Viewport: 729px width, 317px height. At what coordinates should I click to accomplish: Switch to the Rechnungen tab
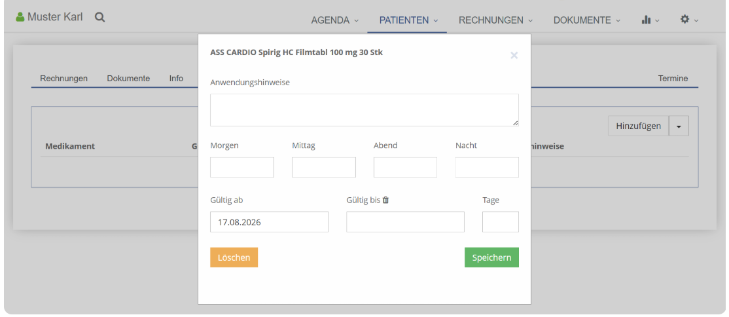(x=63, y=78)
